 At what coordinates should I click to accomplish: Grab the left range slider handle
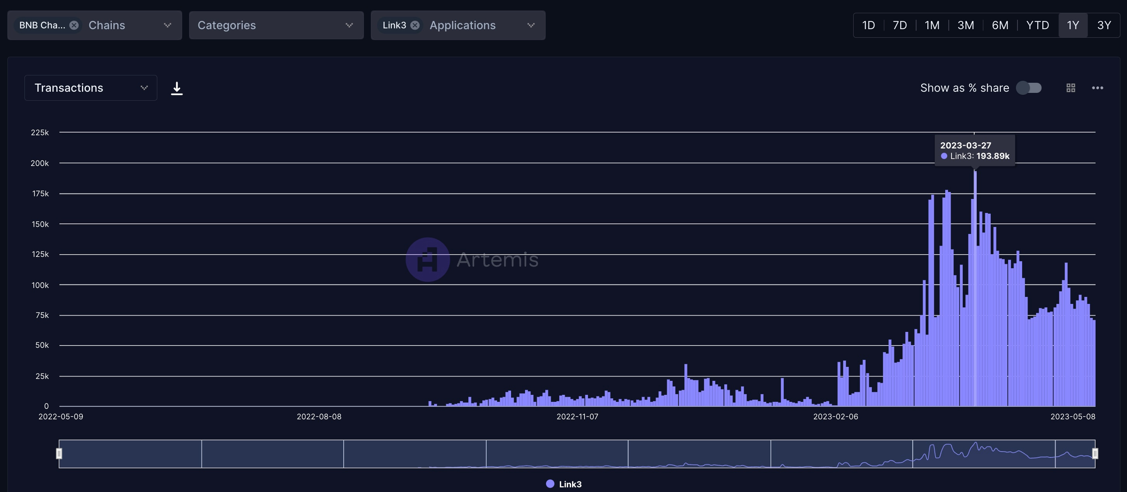tap(59, 454)
